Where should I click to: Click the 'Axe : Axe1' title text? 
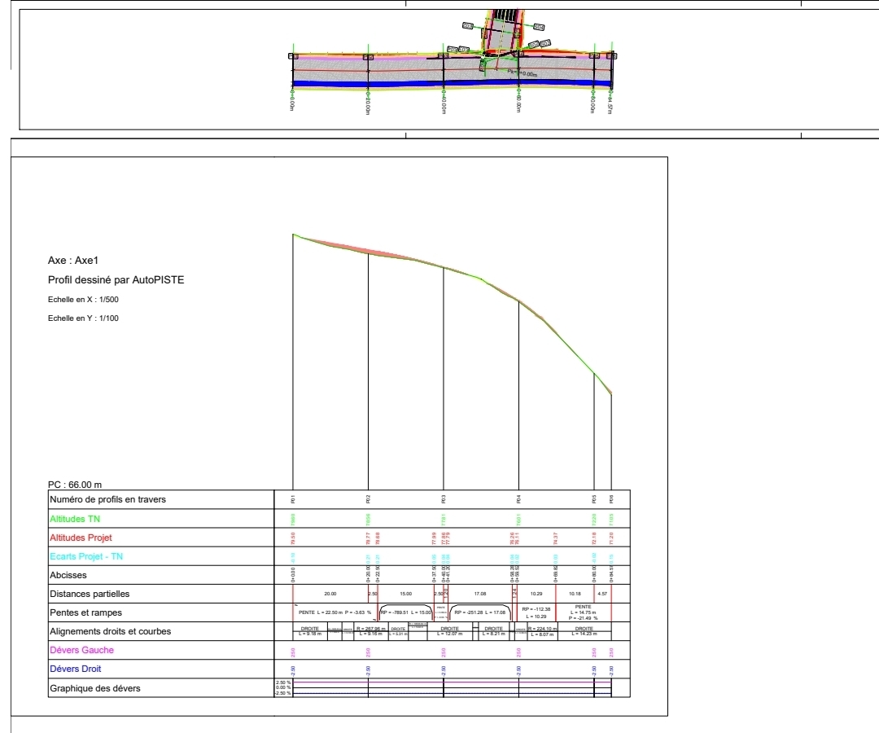[72, 261]
